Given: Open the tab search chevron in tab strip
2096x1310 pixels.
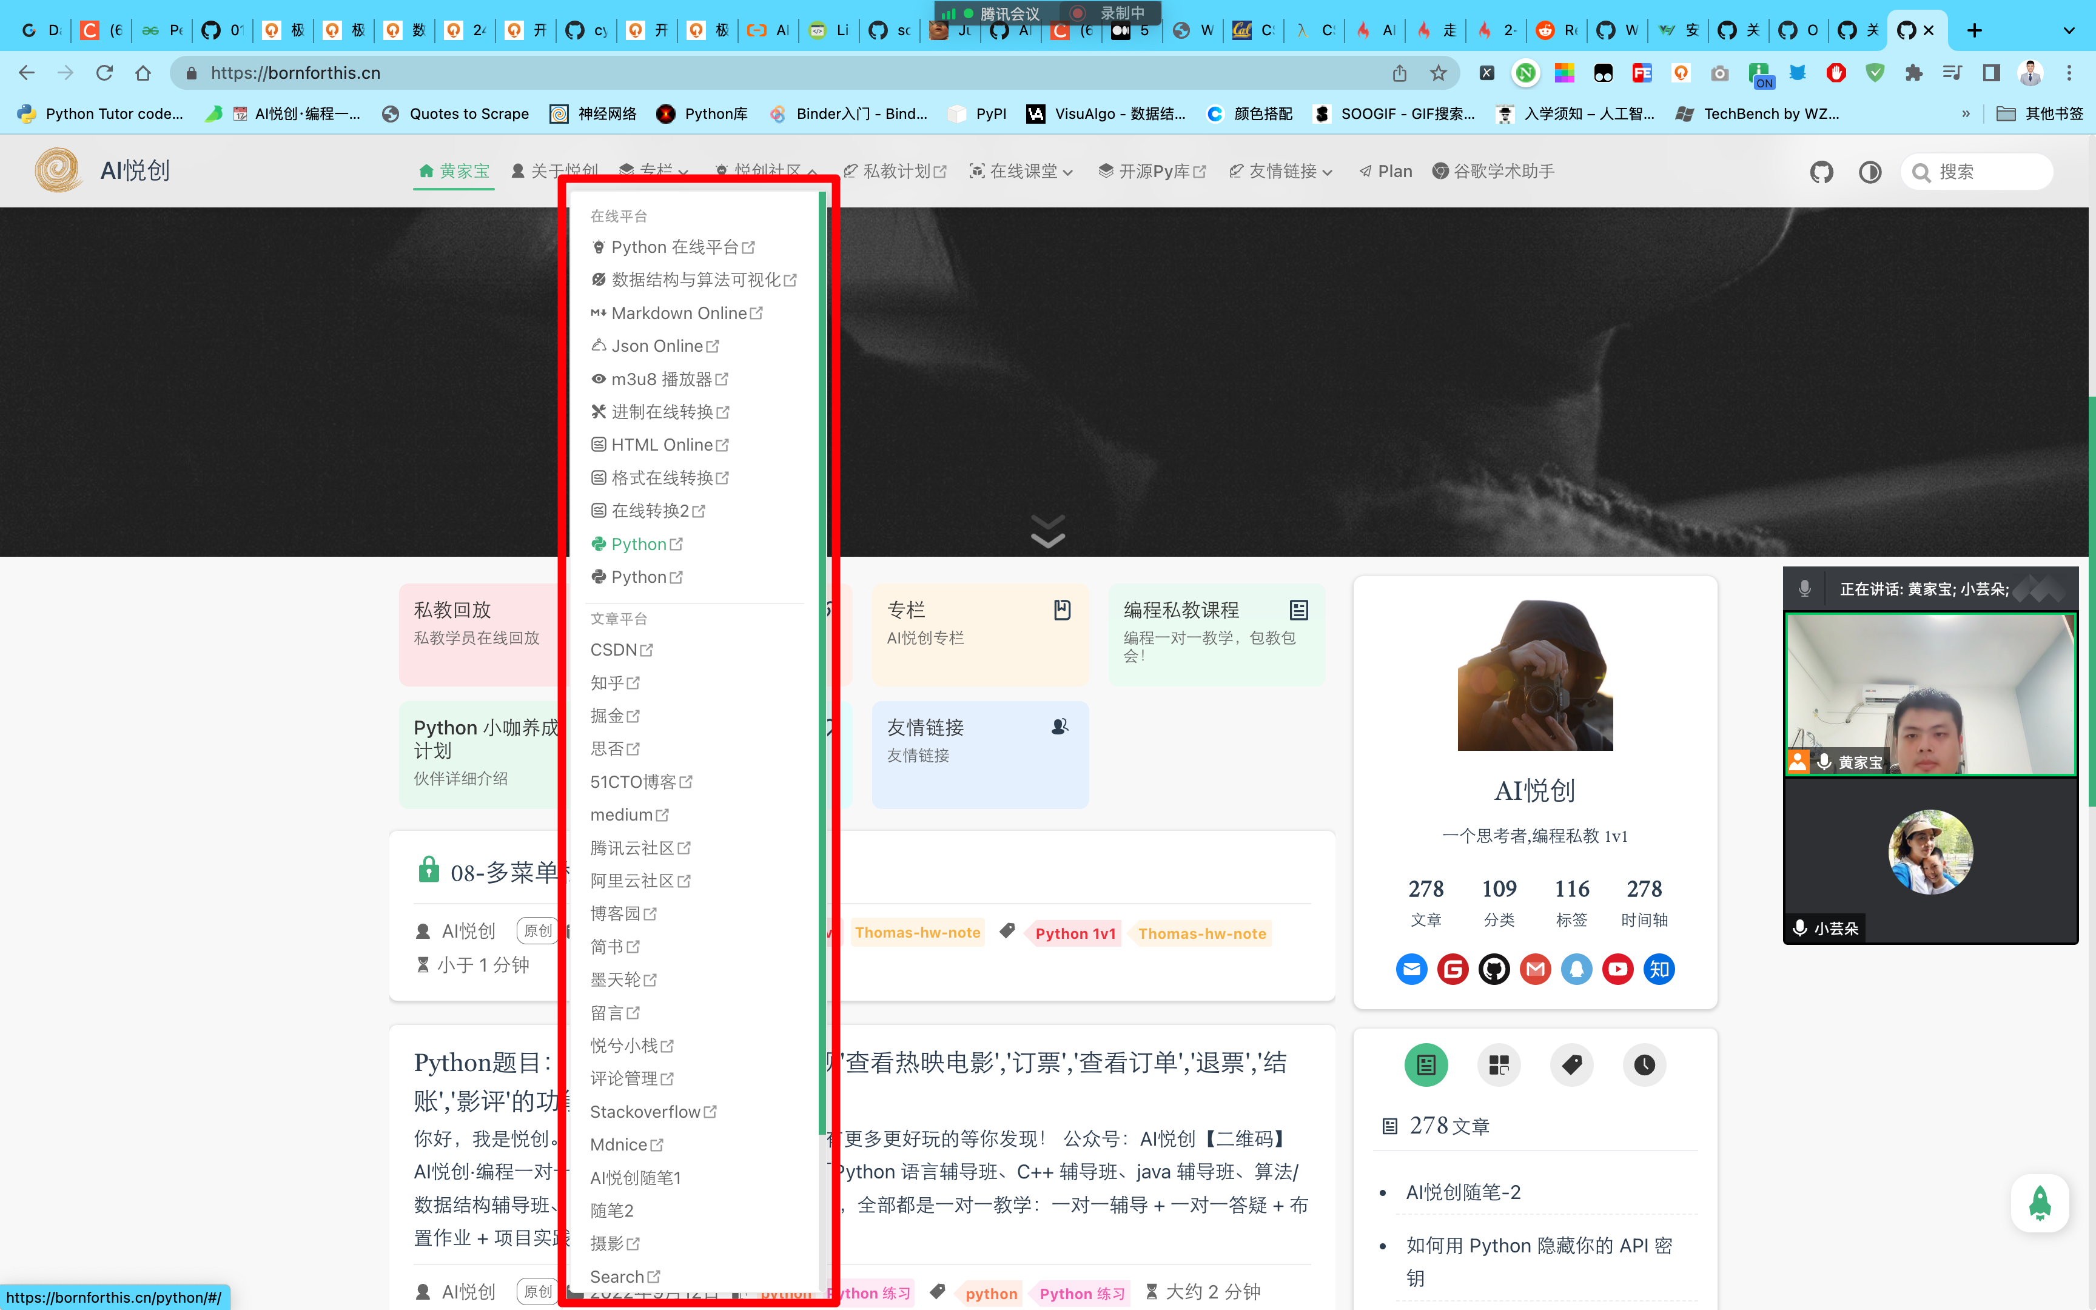Looking at the screenshot, I should (x=2068, y=30).
